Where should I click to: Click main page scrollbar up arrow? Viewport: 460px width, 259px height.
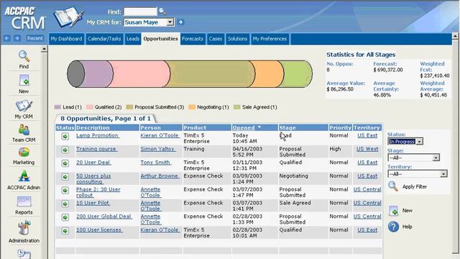tap(455, 36)
